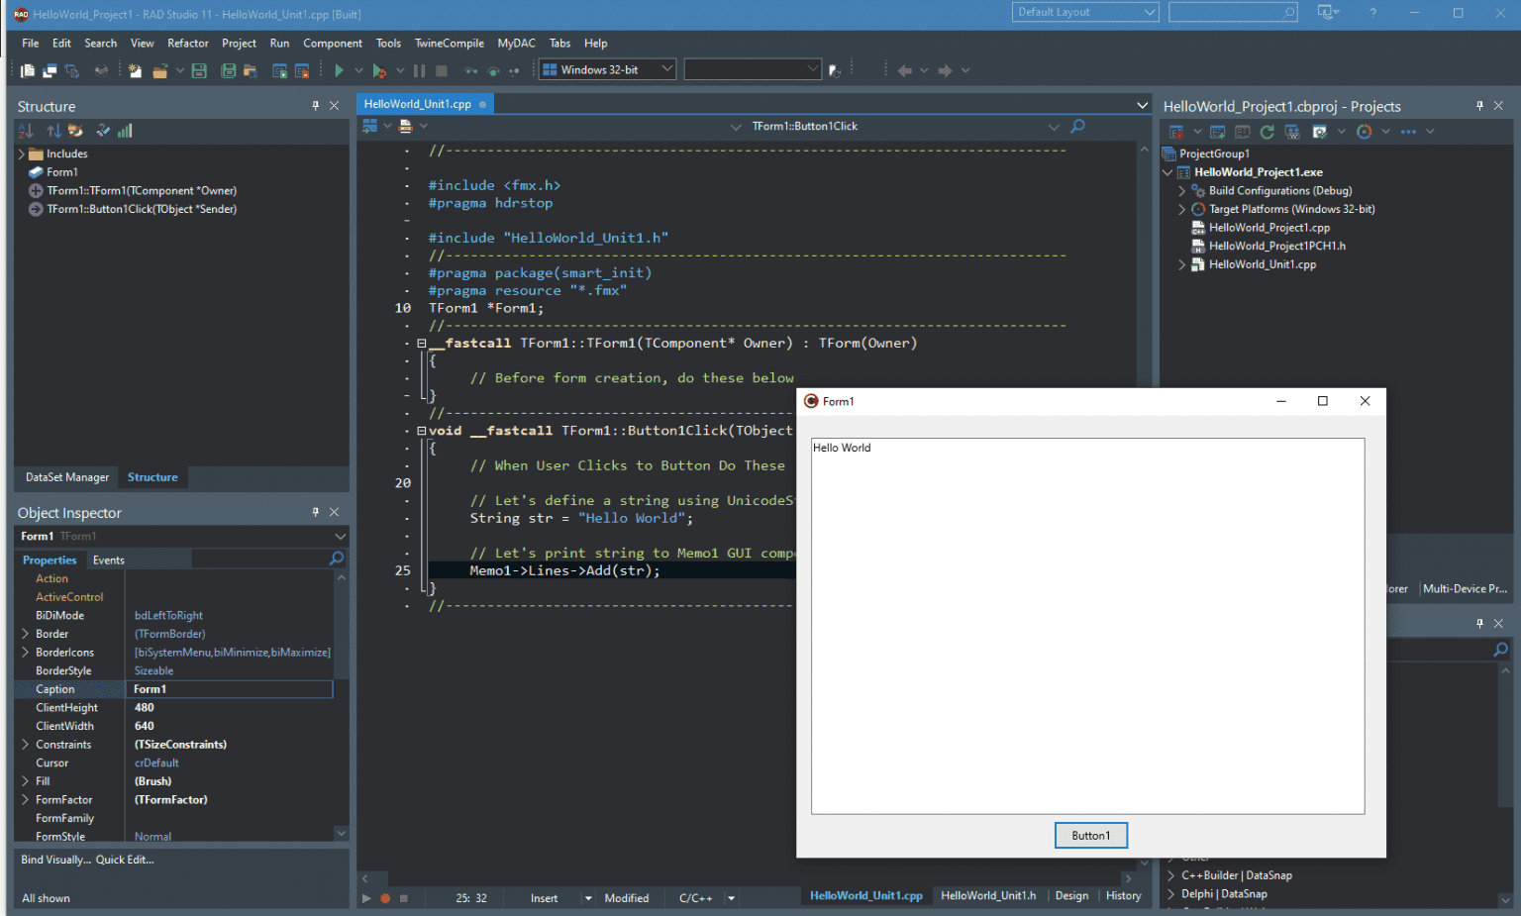Pin the Structure panel
Viewport: 1521px width, 916px height.
click(x=316, y=106)
